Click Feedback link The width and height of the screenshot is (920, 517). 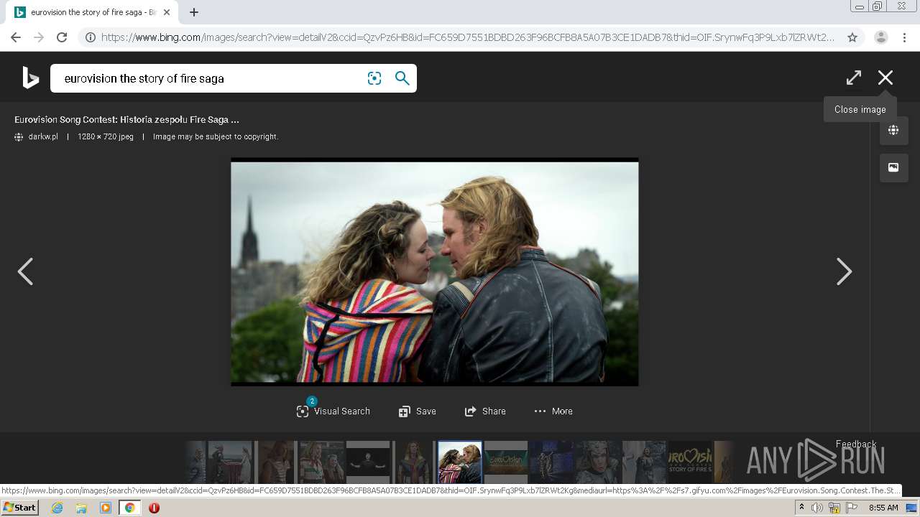(x=856, y=444)
